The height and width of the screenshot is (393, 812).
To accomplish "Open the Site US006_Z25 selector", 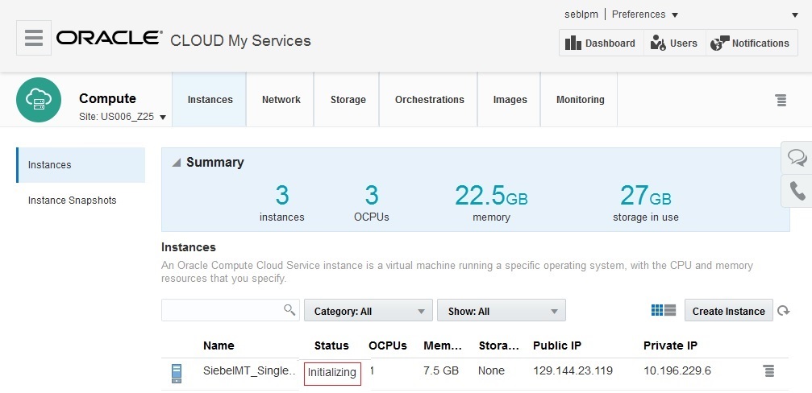I will coord(123,117).
